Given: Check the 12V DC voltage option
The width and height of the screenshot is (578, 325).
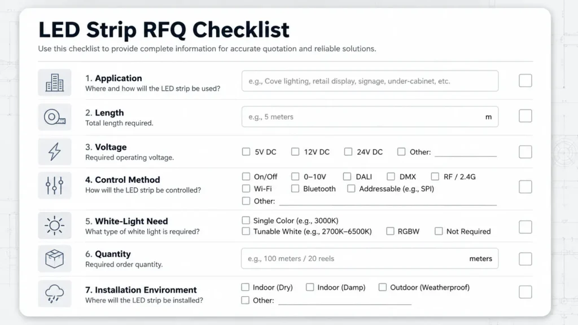Looking at the screenshot, I should click(x=295, y=152).
